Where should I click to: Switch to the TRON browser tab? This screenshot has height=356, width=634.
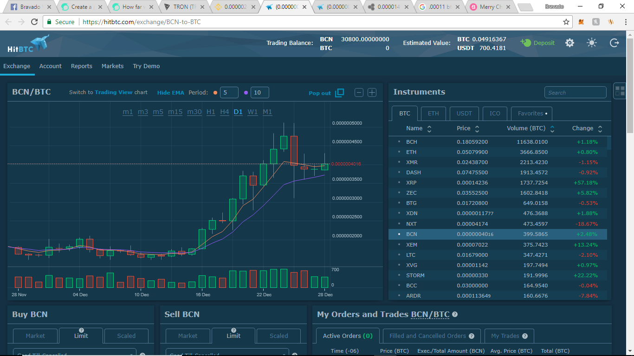point(184,7)
